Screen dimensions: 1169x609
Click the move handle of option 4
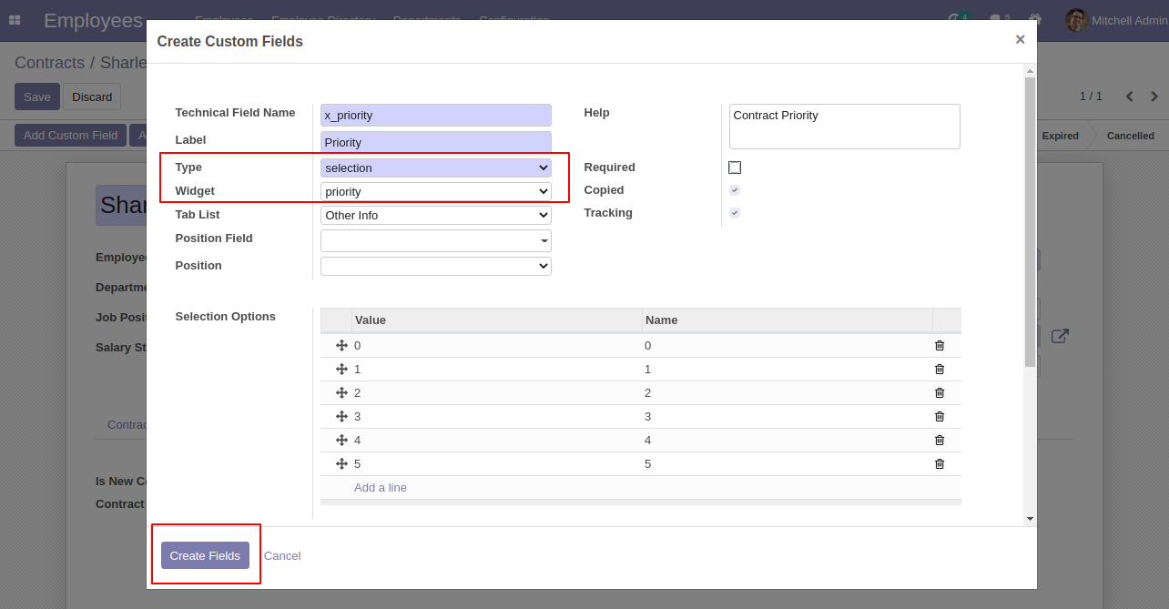pos(342,441)
